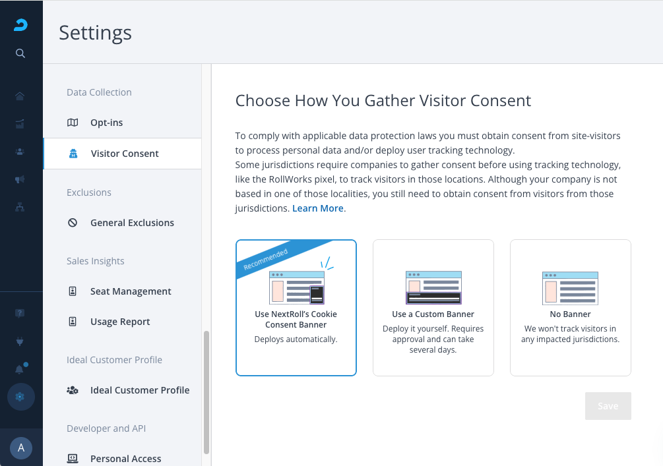Click the RollWorks logo at top

(20, 25)
